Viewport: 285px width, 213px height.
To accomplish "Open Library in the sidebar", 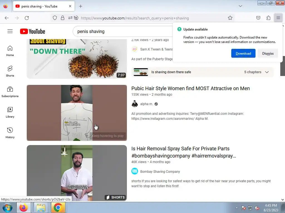I will 10,112.
